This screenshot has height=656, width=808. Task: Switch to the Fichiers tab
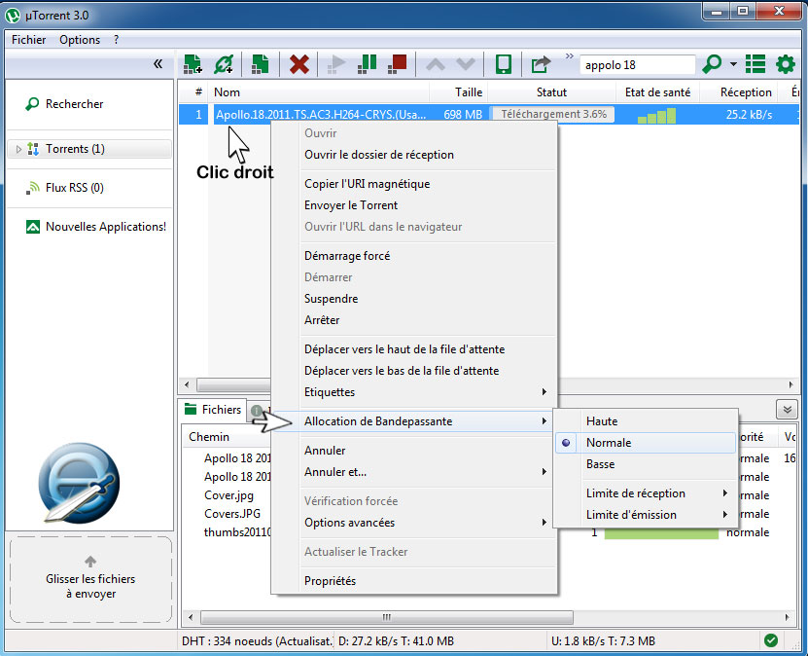(214, 410)
